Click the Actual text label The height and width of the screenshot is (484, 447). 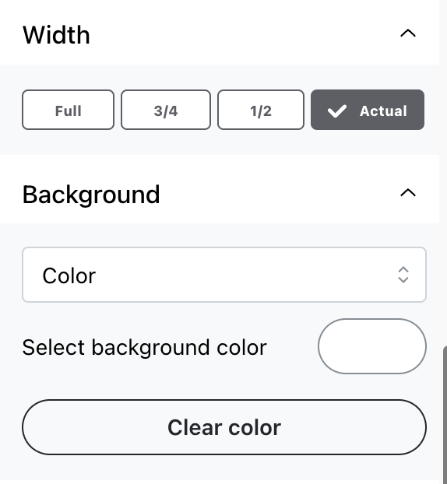pyautogui.click(x=383, y=110)
